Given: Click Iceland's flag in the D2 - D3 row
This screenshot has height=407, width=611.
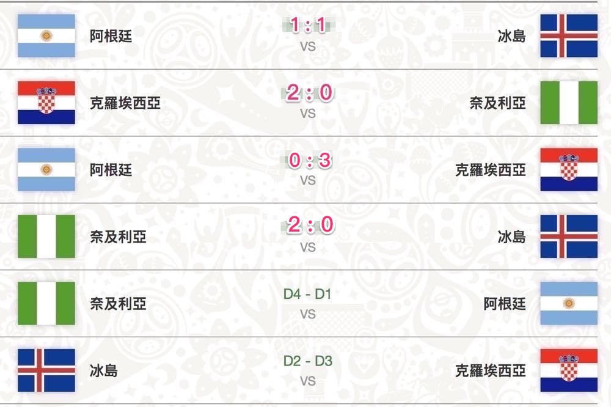Looking at the screenshot, I should (46, 370).
